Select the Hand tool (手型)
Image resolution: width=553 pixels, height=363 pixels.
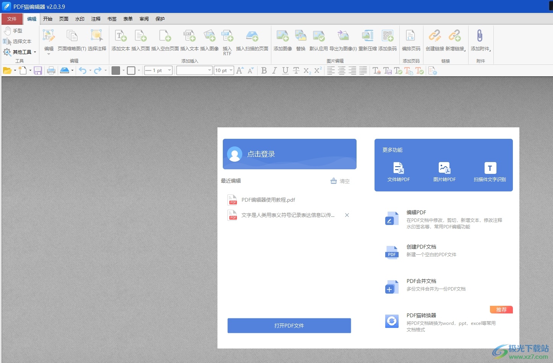13,31
